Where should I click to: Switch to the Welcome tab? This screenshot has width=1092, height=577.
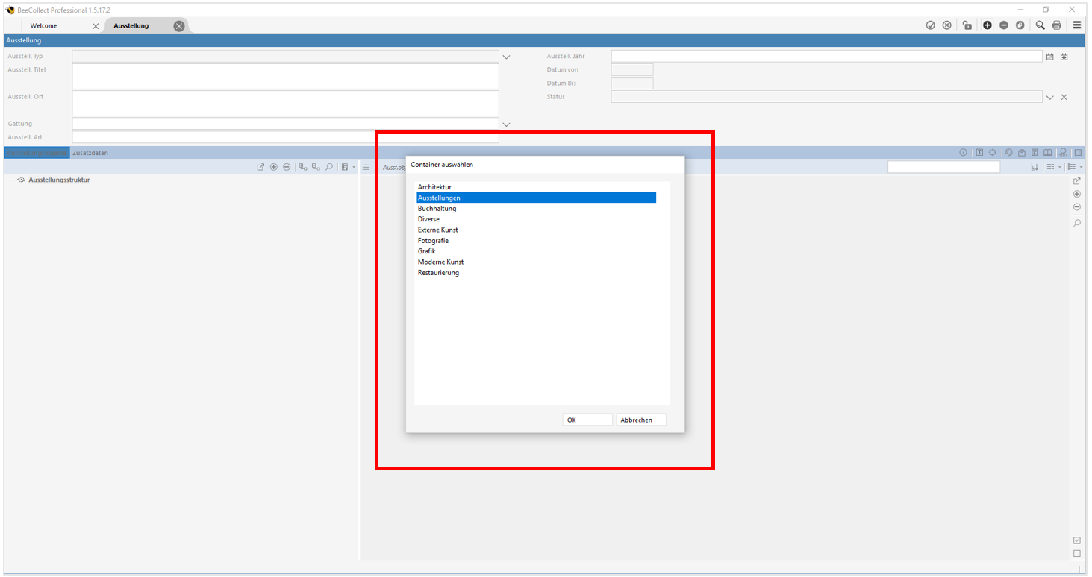[43, 26]
